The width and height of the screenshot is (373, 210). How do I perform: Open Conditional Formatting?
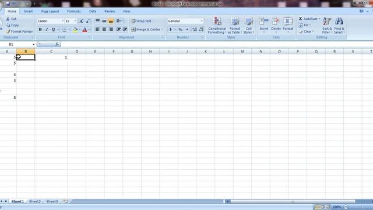(x=217, y=25)
